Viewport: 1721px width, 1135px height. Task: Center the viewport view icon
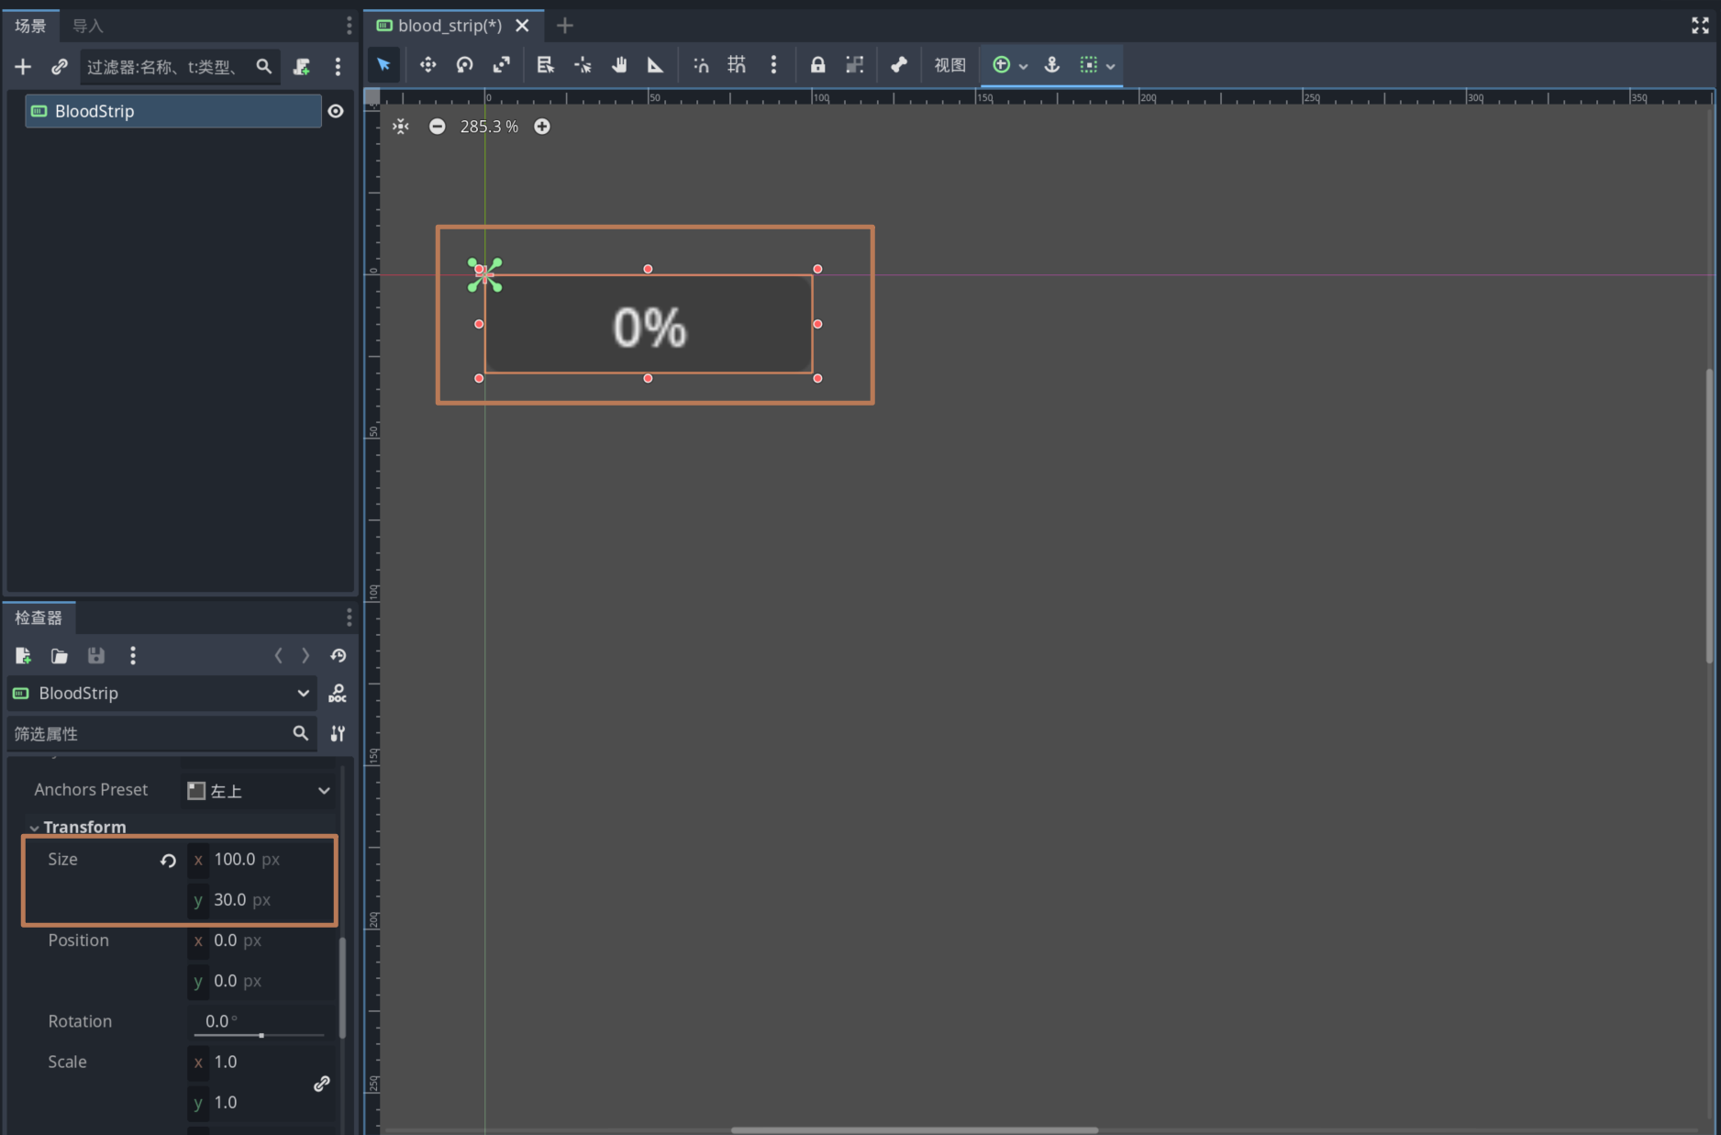401,127
